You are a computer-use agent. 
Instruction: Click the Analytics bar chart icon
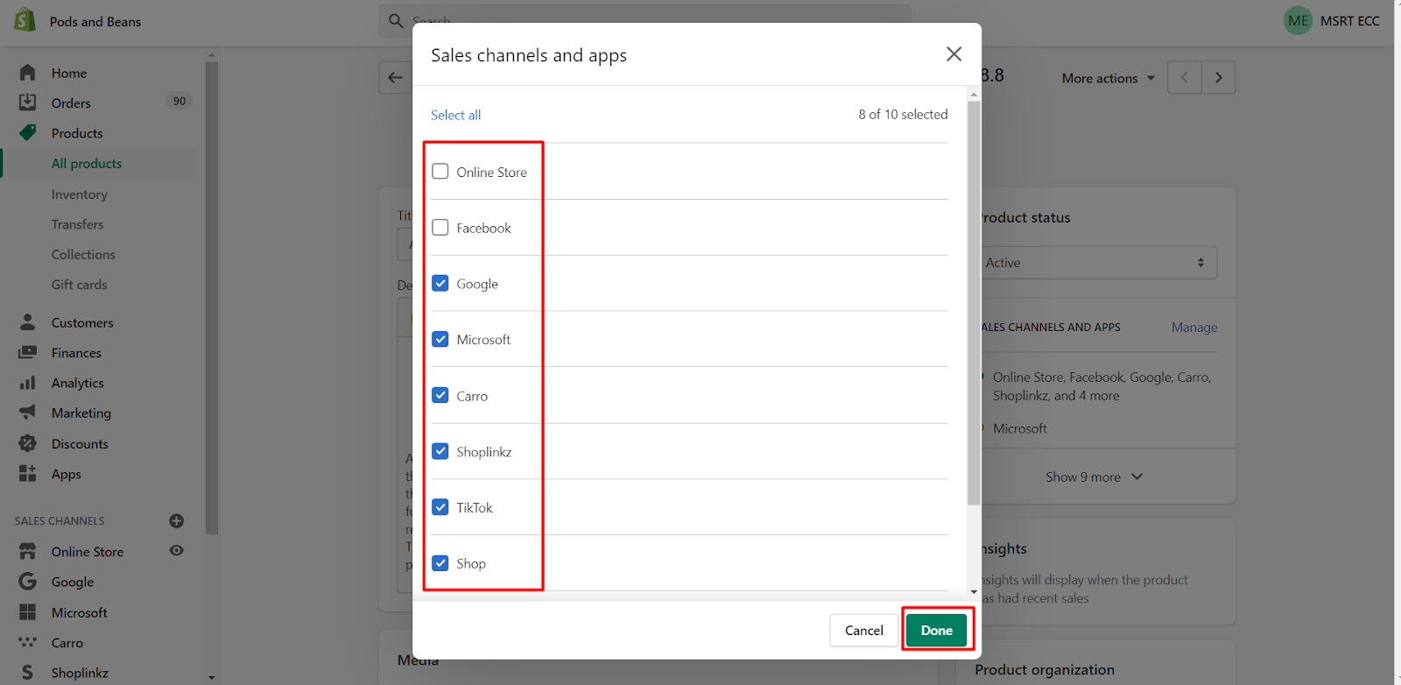coord(28,383)
